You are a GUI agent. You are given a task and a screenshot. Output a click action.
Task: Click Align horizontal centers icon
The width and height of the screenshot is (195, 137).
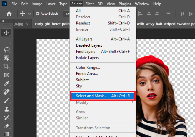[149, 14]
